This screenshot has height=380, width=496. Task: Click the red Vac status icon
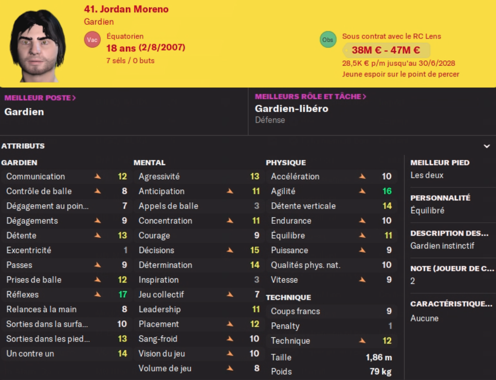click(x=93, y=40)
